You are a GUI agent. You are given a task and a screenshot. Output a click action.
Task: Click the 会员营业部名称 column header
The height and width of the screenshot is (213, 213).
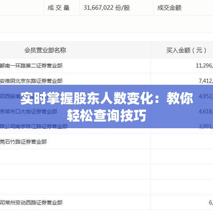coord(45,50)
